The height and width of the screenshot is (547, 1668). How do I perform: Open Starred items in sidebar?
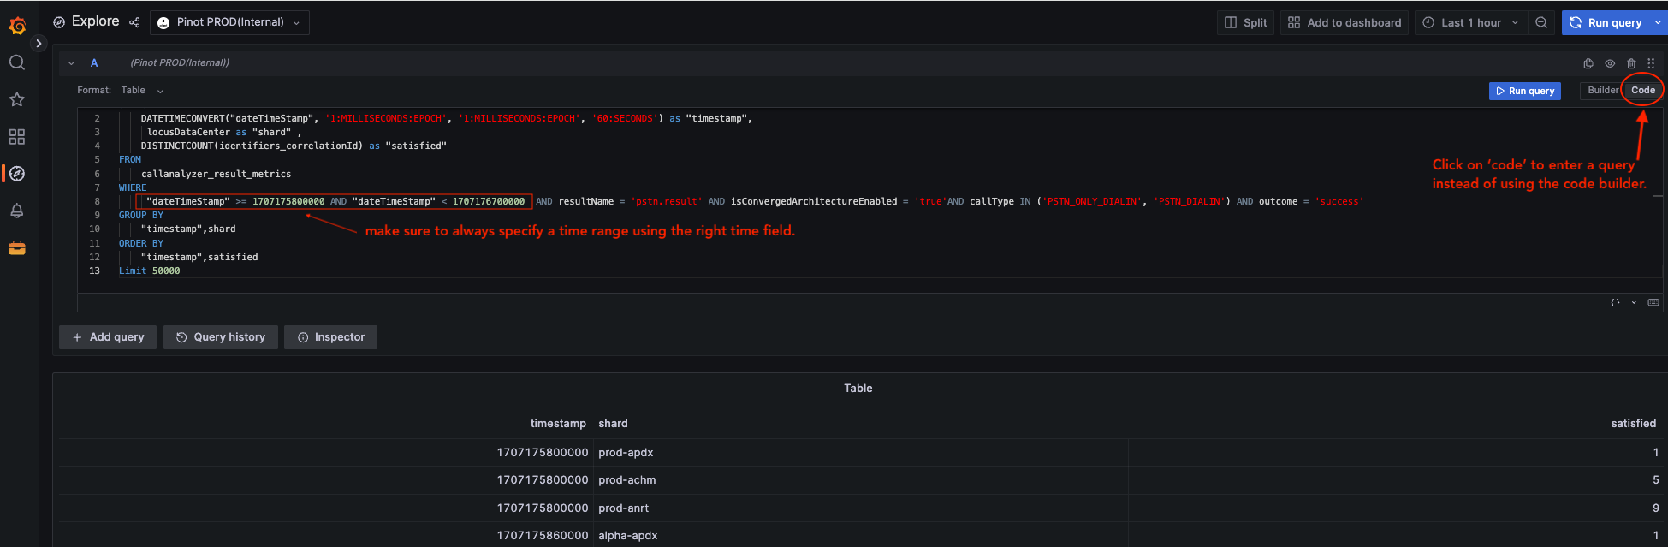coord(17,99)
